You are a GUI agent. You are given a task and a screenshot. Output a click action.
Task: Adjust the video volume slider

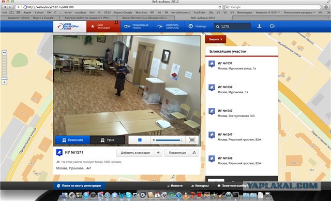(x=169, y=140)
